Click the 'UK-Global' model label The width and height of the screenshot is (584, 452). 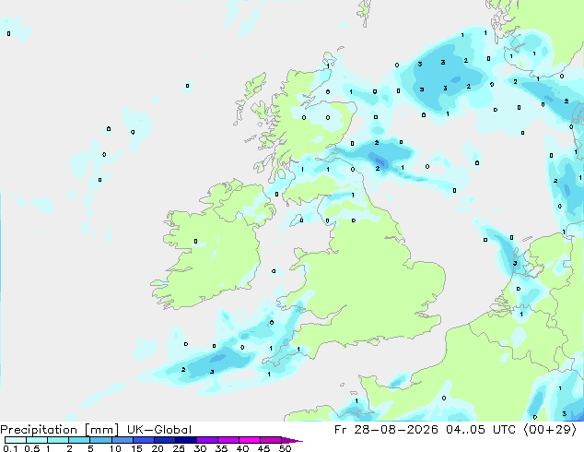pos(159,430)
